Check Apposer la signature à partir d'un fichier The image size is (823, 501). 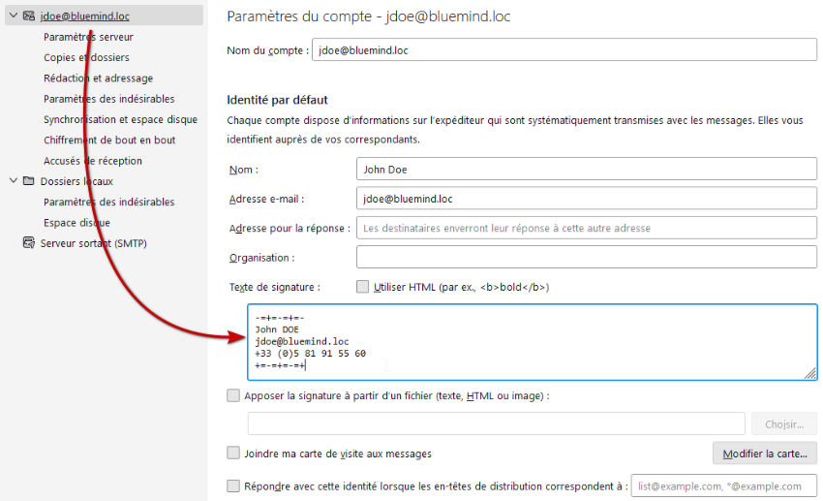[x=232, y=395]
